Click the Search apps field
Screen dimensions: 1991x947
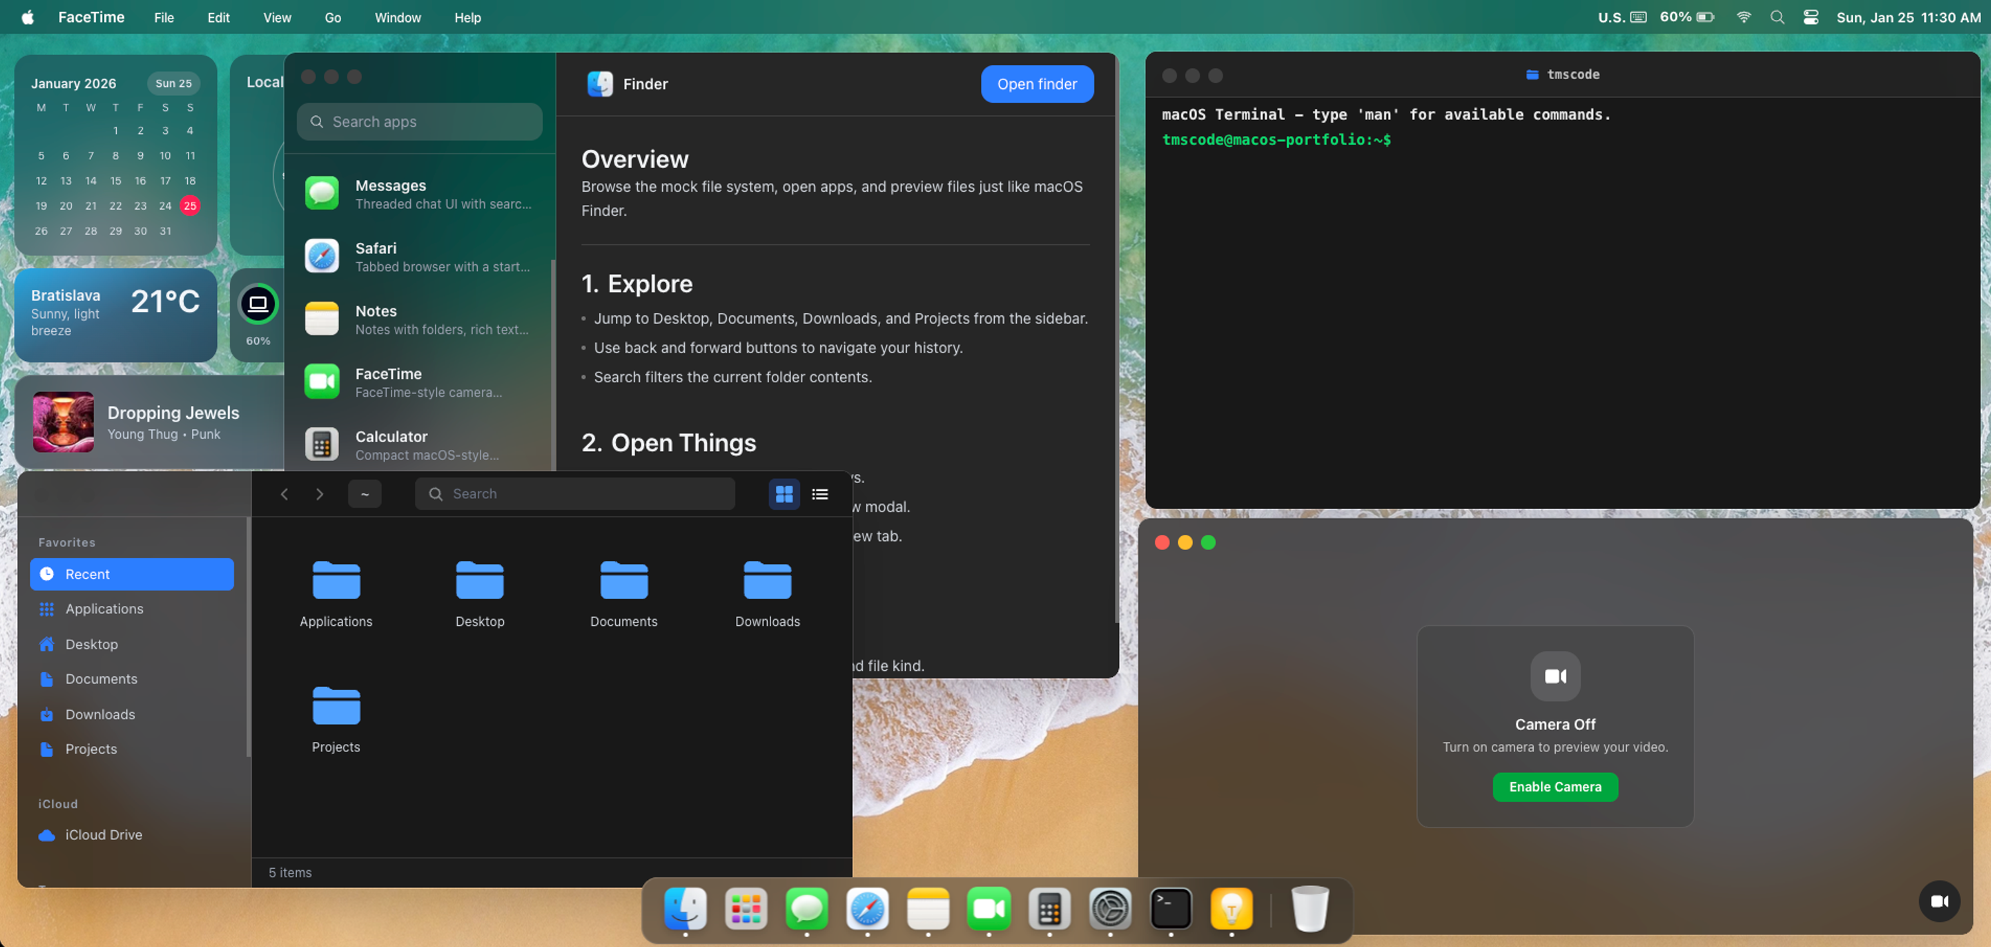click(x=419, y=121)
